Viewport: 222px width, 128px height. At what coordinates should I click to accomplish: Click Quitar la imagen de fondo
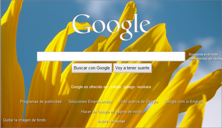pos(25,120)
